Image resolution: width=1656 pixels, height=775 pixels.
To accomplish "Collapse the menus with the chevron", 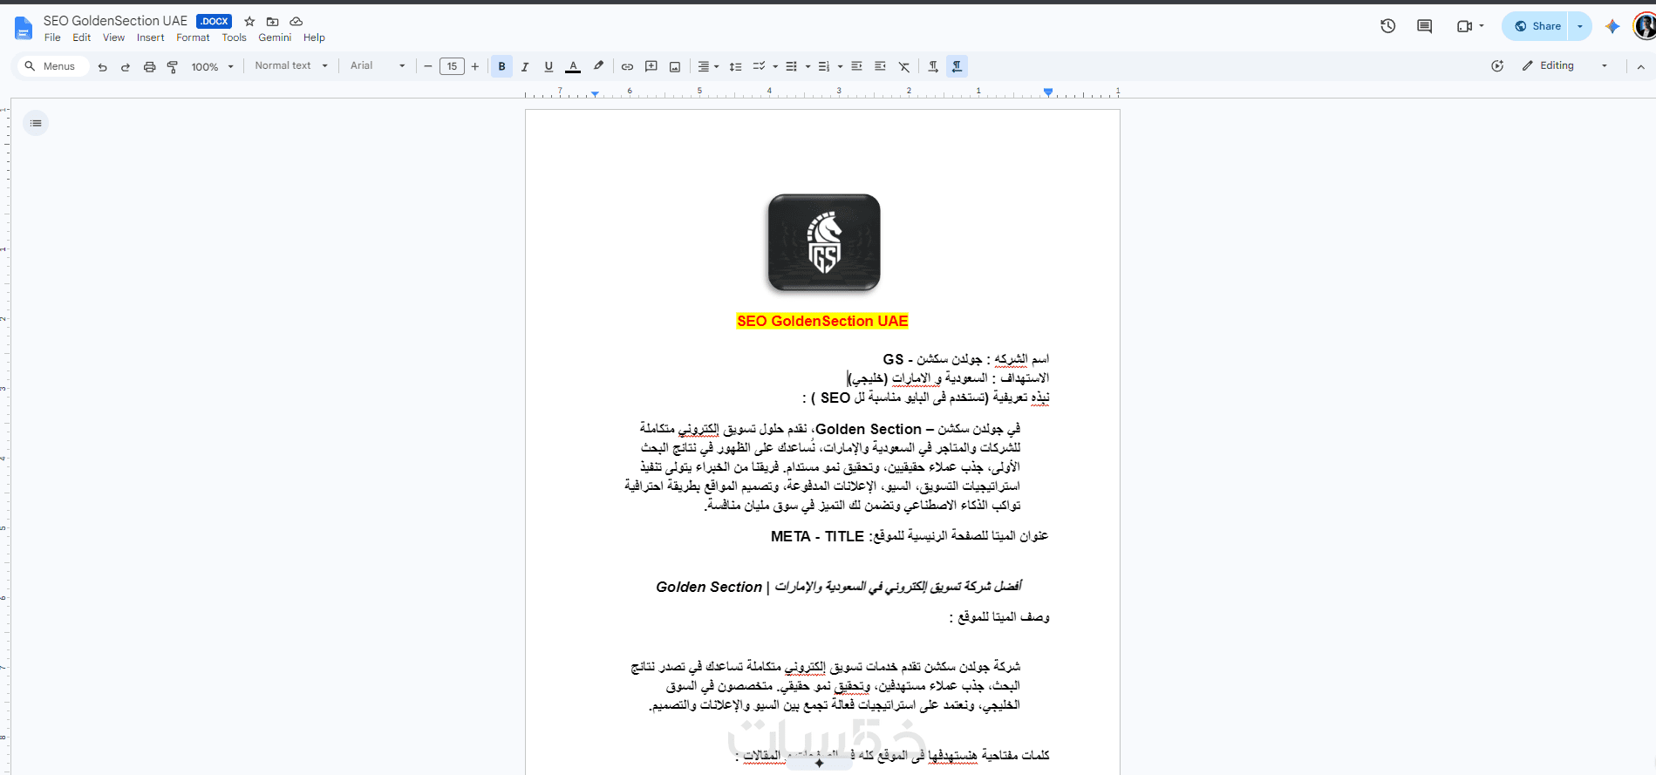I will coord(1640,66).
